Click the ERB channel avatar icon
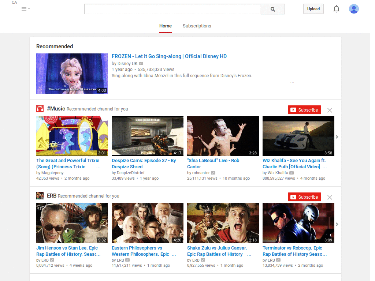 click(40, 196)
